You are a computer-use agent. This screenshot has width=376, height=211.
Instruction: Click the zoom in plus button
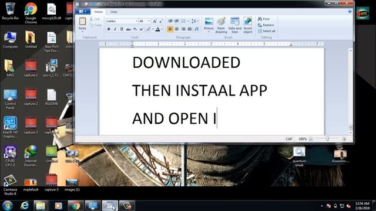(x=344, y=139)
